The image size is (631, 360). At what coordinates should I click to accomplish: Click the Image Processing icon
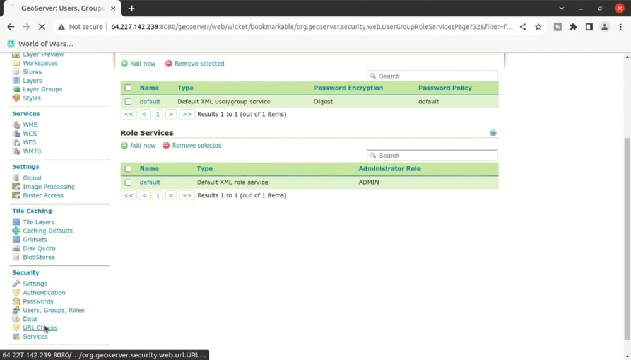pos(16,187)
